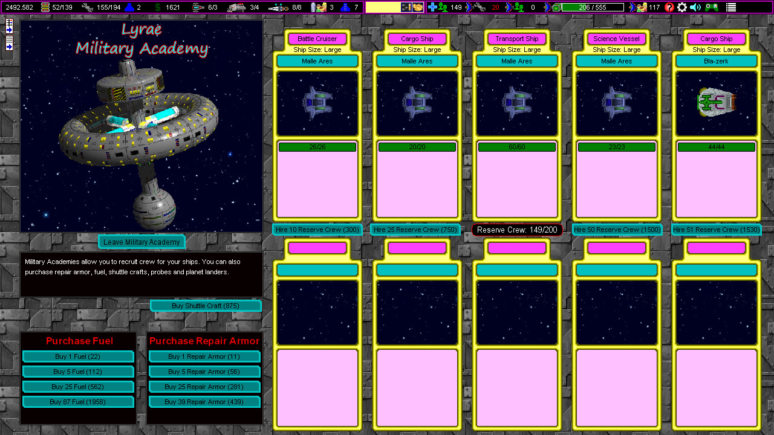Hire 10 Reserve Crew for 300
Image resolution: width=774 pixels, height=435 pixels.
click(x=317, y=230)
